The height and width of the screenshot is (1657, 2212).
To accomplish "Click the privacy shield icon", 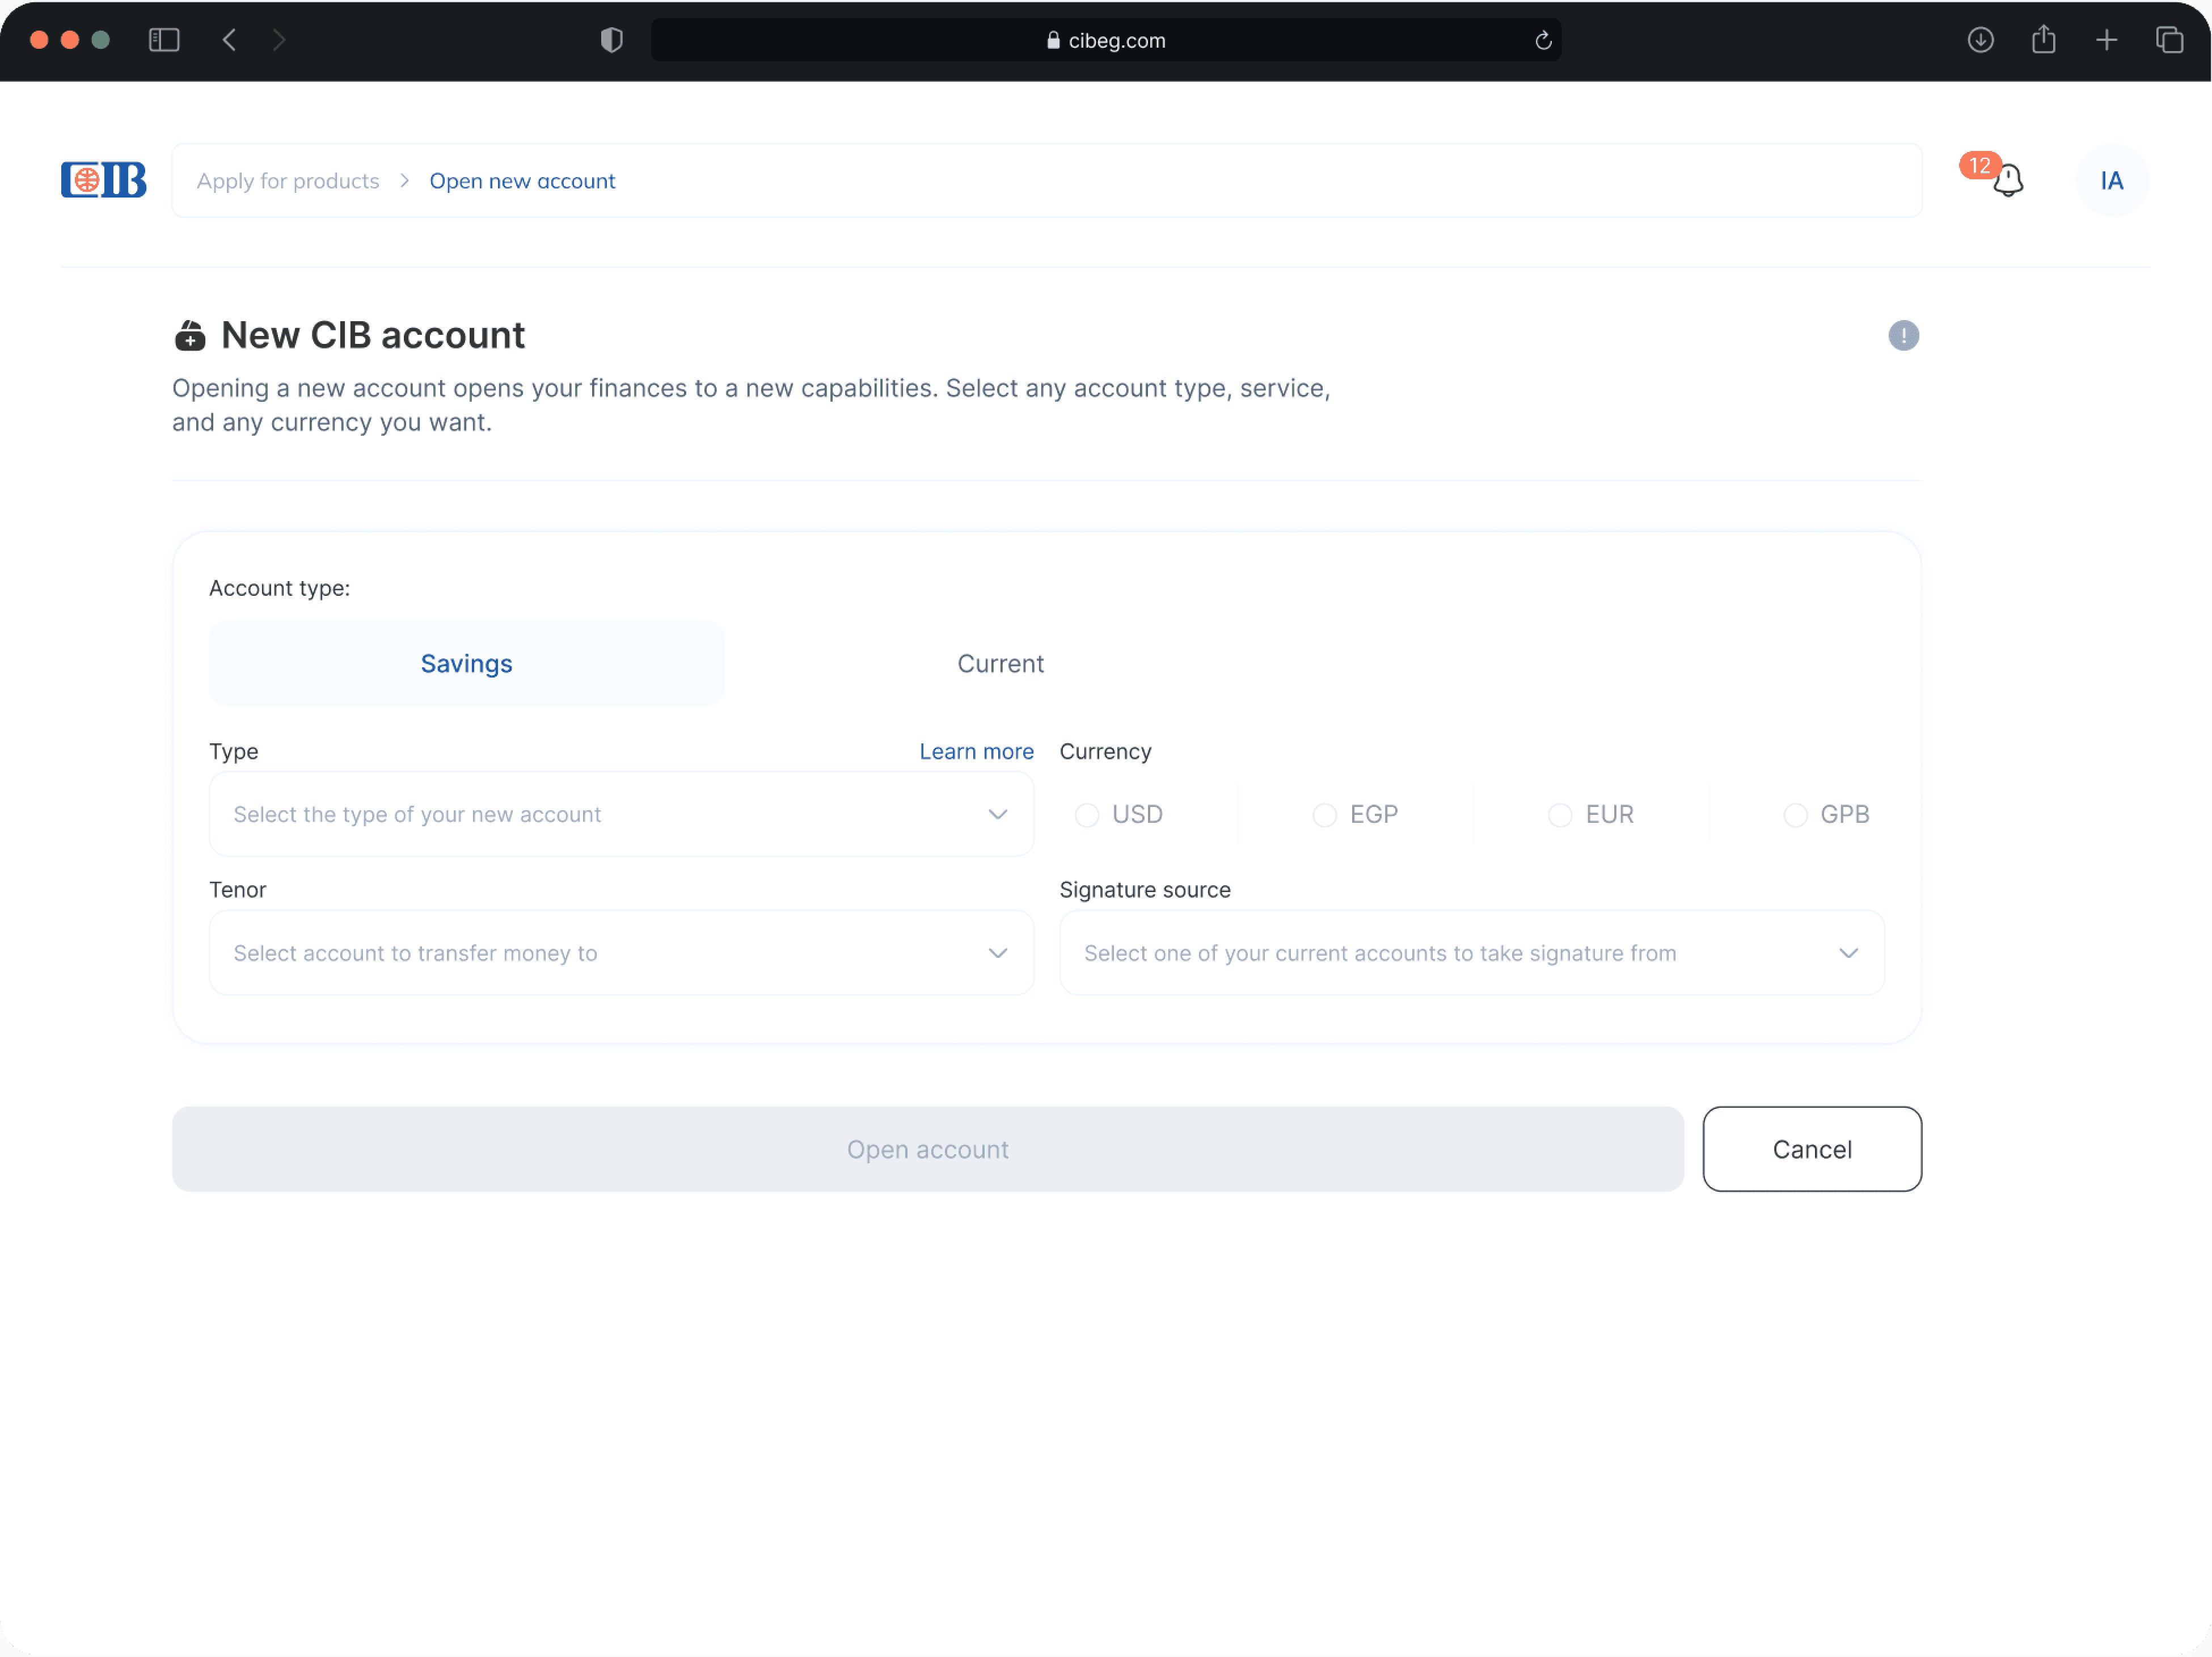I will tap(612, 40).
